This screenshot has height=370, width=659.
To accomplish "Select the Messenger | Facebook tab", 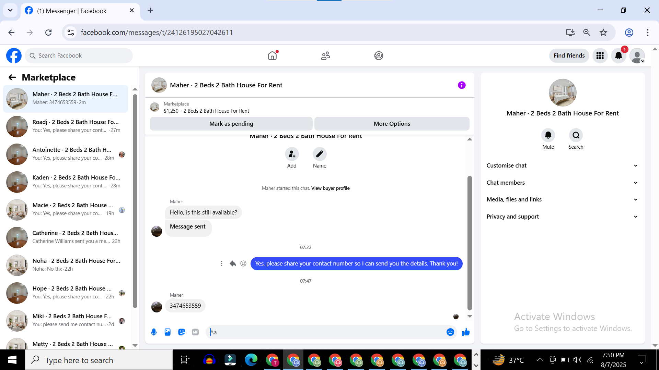I will point(80,11).
